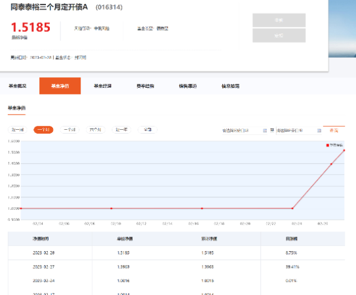
Task: Select the 近一周 period filter
Action: 18,130
